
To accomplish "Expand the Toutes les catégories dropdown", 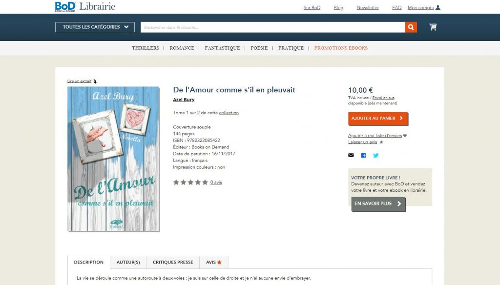I will tap(95, 27).
